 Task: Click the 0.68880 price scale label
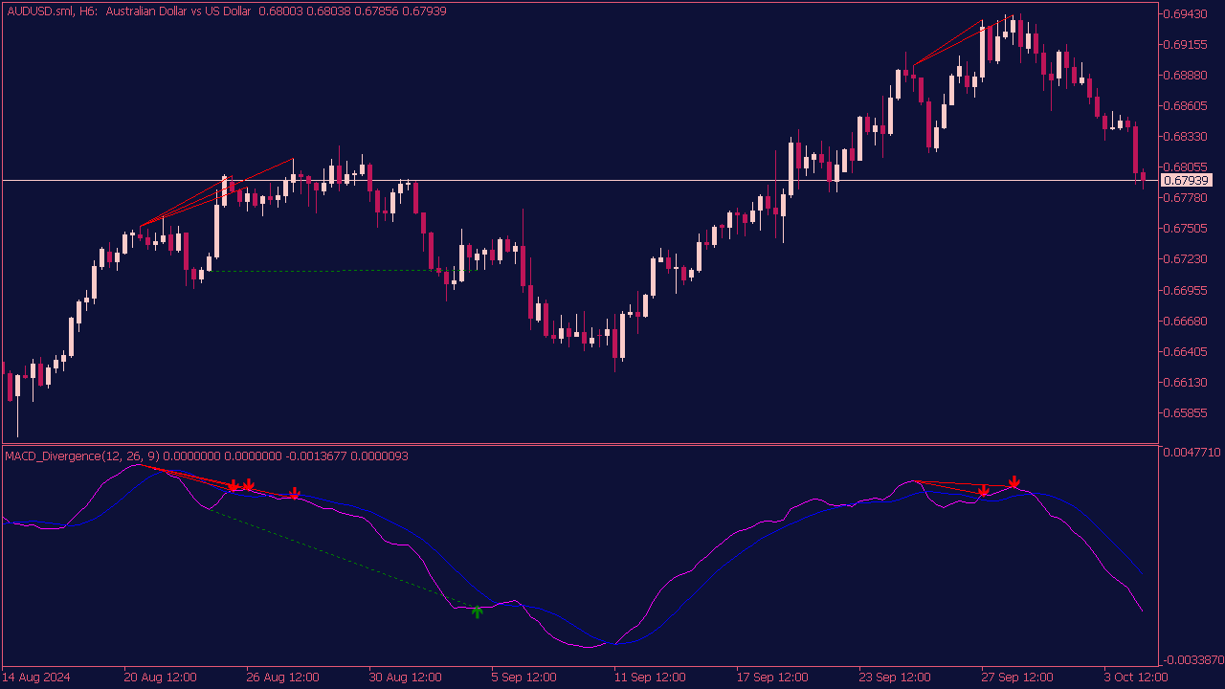tap(1187, 75)
